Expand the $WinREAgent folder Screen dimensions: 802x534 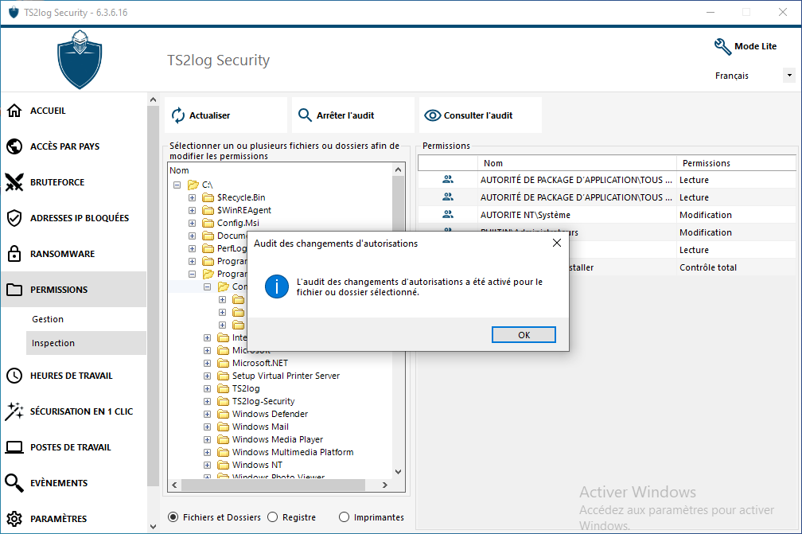(193, 210)
